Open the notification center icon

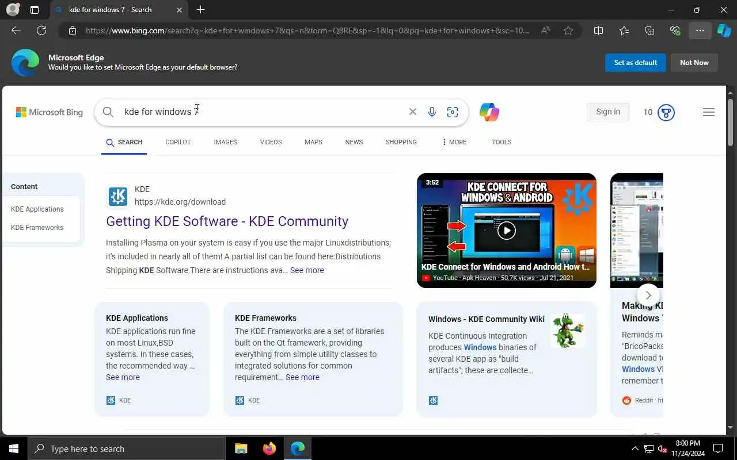[718, 448]
